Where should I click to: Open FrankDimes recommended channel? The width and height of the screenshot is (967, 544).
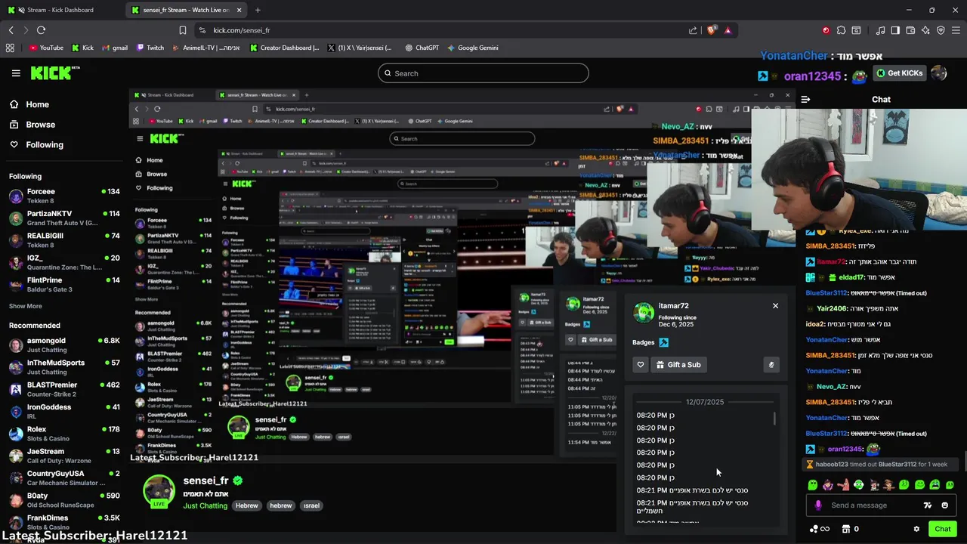pos(64,521)
